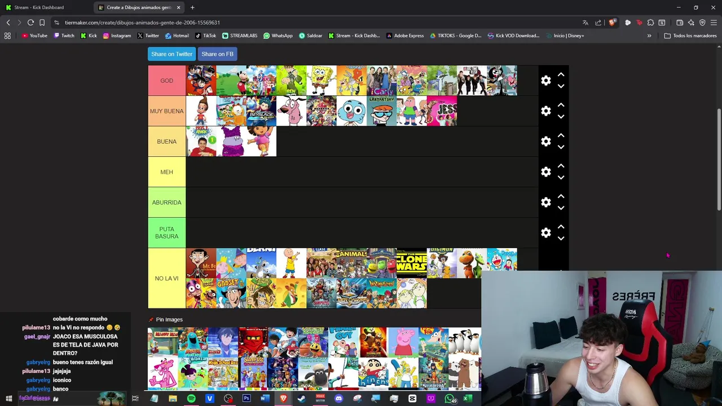This screenshot has height=406, width=722.
Task: Open Todos los marcadores folder
Action: point(690,36)
